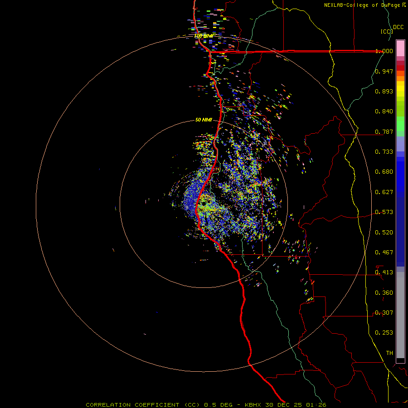Pick the gray segment of the color scale
The width and height of the screenshot is (408, 408).
click(400, 315)
